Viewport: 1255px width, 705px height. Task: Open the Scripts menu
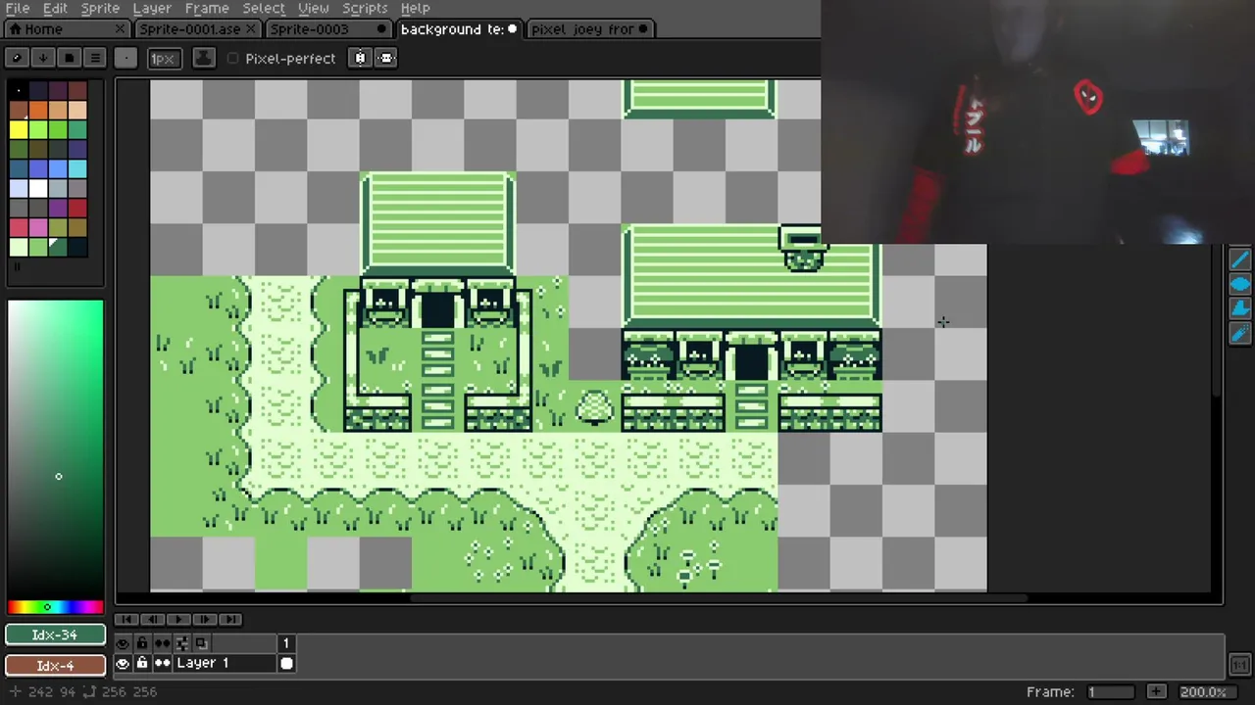pos(365,8)
